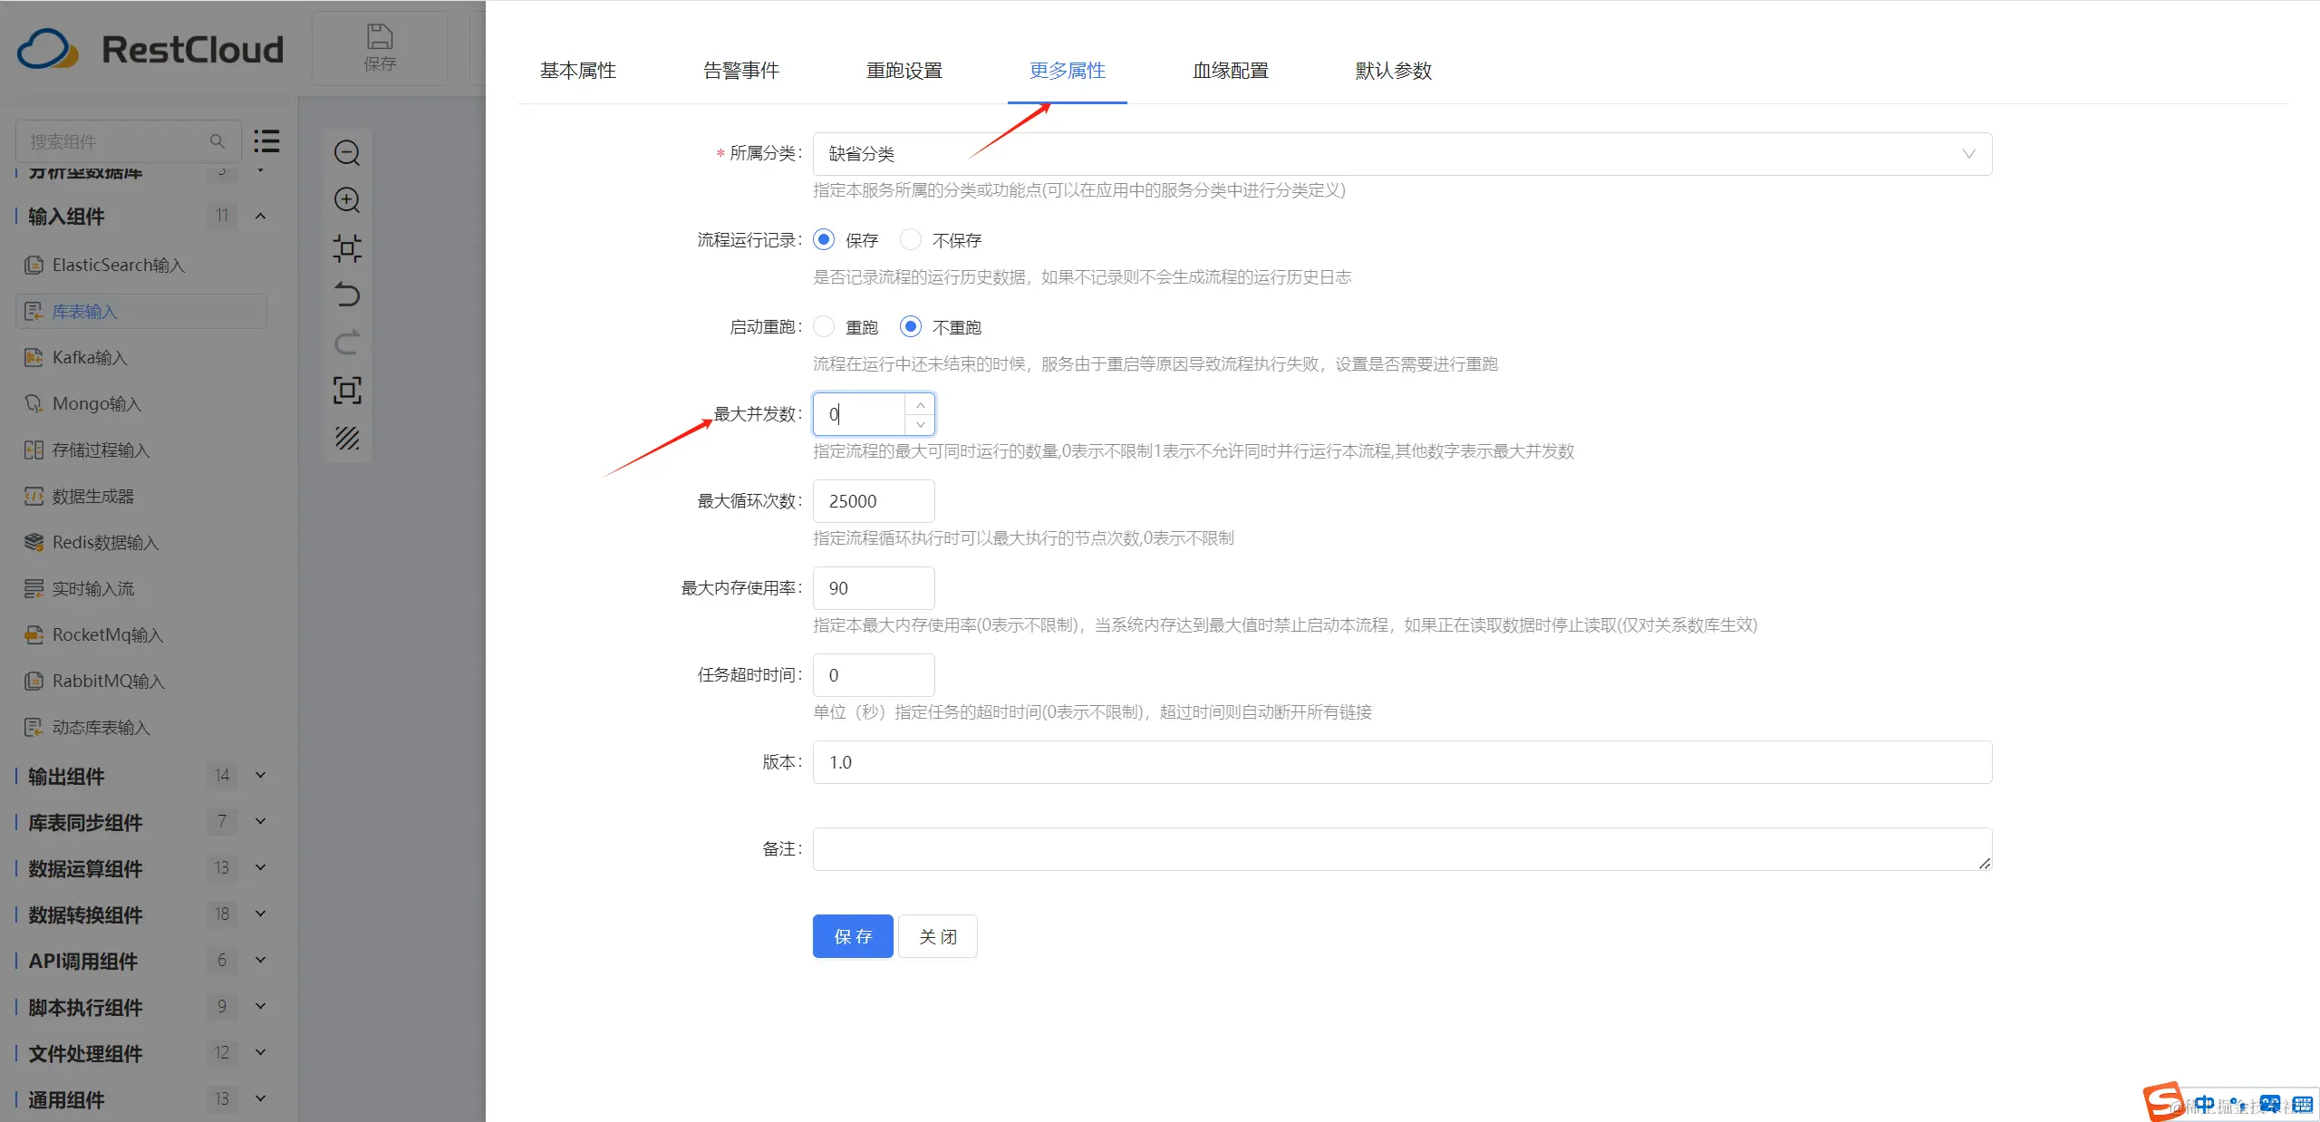Screen dimensions: 2320x1122
Task: Switch to the 告警事件 tab
Action: point(740,71)
